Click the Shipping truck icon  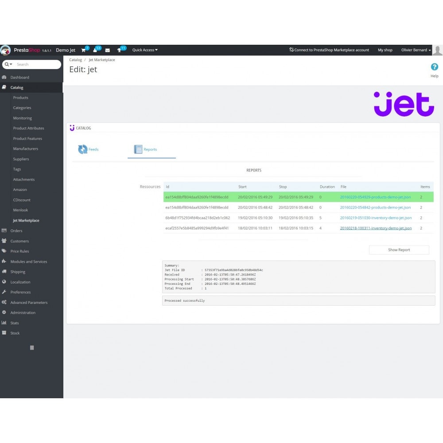(4, 272)
